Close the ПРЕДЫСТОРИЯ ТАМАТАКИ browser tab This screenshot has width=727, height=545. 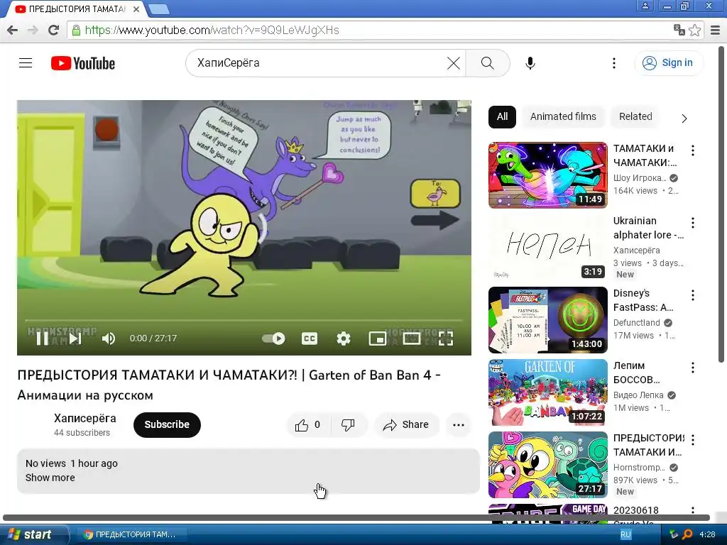[x=136, y=9]
